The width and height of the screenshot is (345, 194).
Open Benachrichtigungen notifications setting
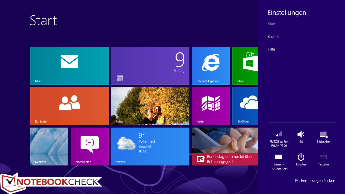coord(279,162)
